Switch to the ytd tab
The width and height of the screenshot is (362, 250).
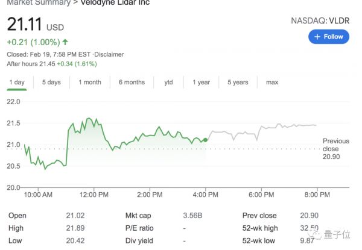[x=168, y=83]
